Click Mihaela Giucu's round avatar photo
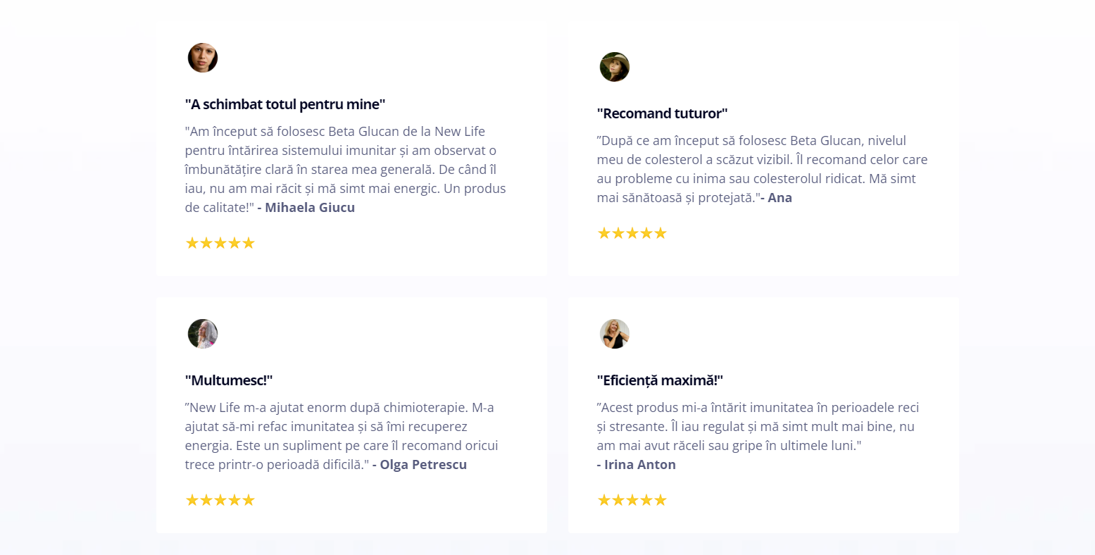The image size is (1095, 555). point(203,58)
